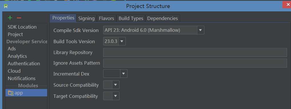
Task: Open the Incremental Dex dropdown arrow
Action: point(123,74)
